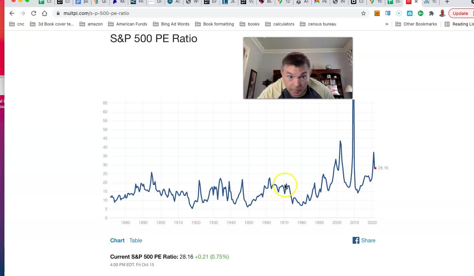This screenshot has width=474, height=276.
Task: Click the padlock site info icon
Action: [58, 13]
